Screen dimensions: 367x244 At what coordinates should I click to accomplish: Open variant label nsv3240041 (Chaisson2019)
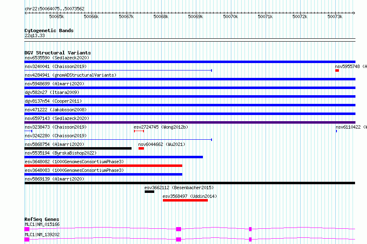coord(56,66)
